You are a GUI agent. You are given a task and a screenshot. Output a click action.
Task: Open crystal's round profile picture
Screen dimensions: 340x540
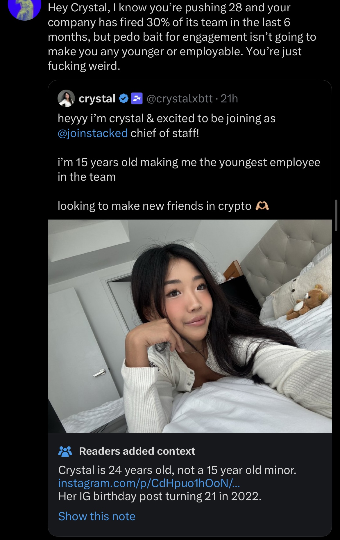[66, 98]
